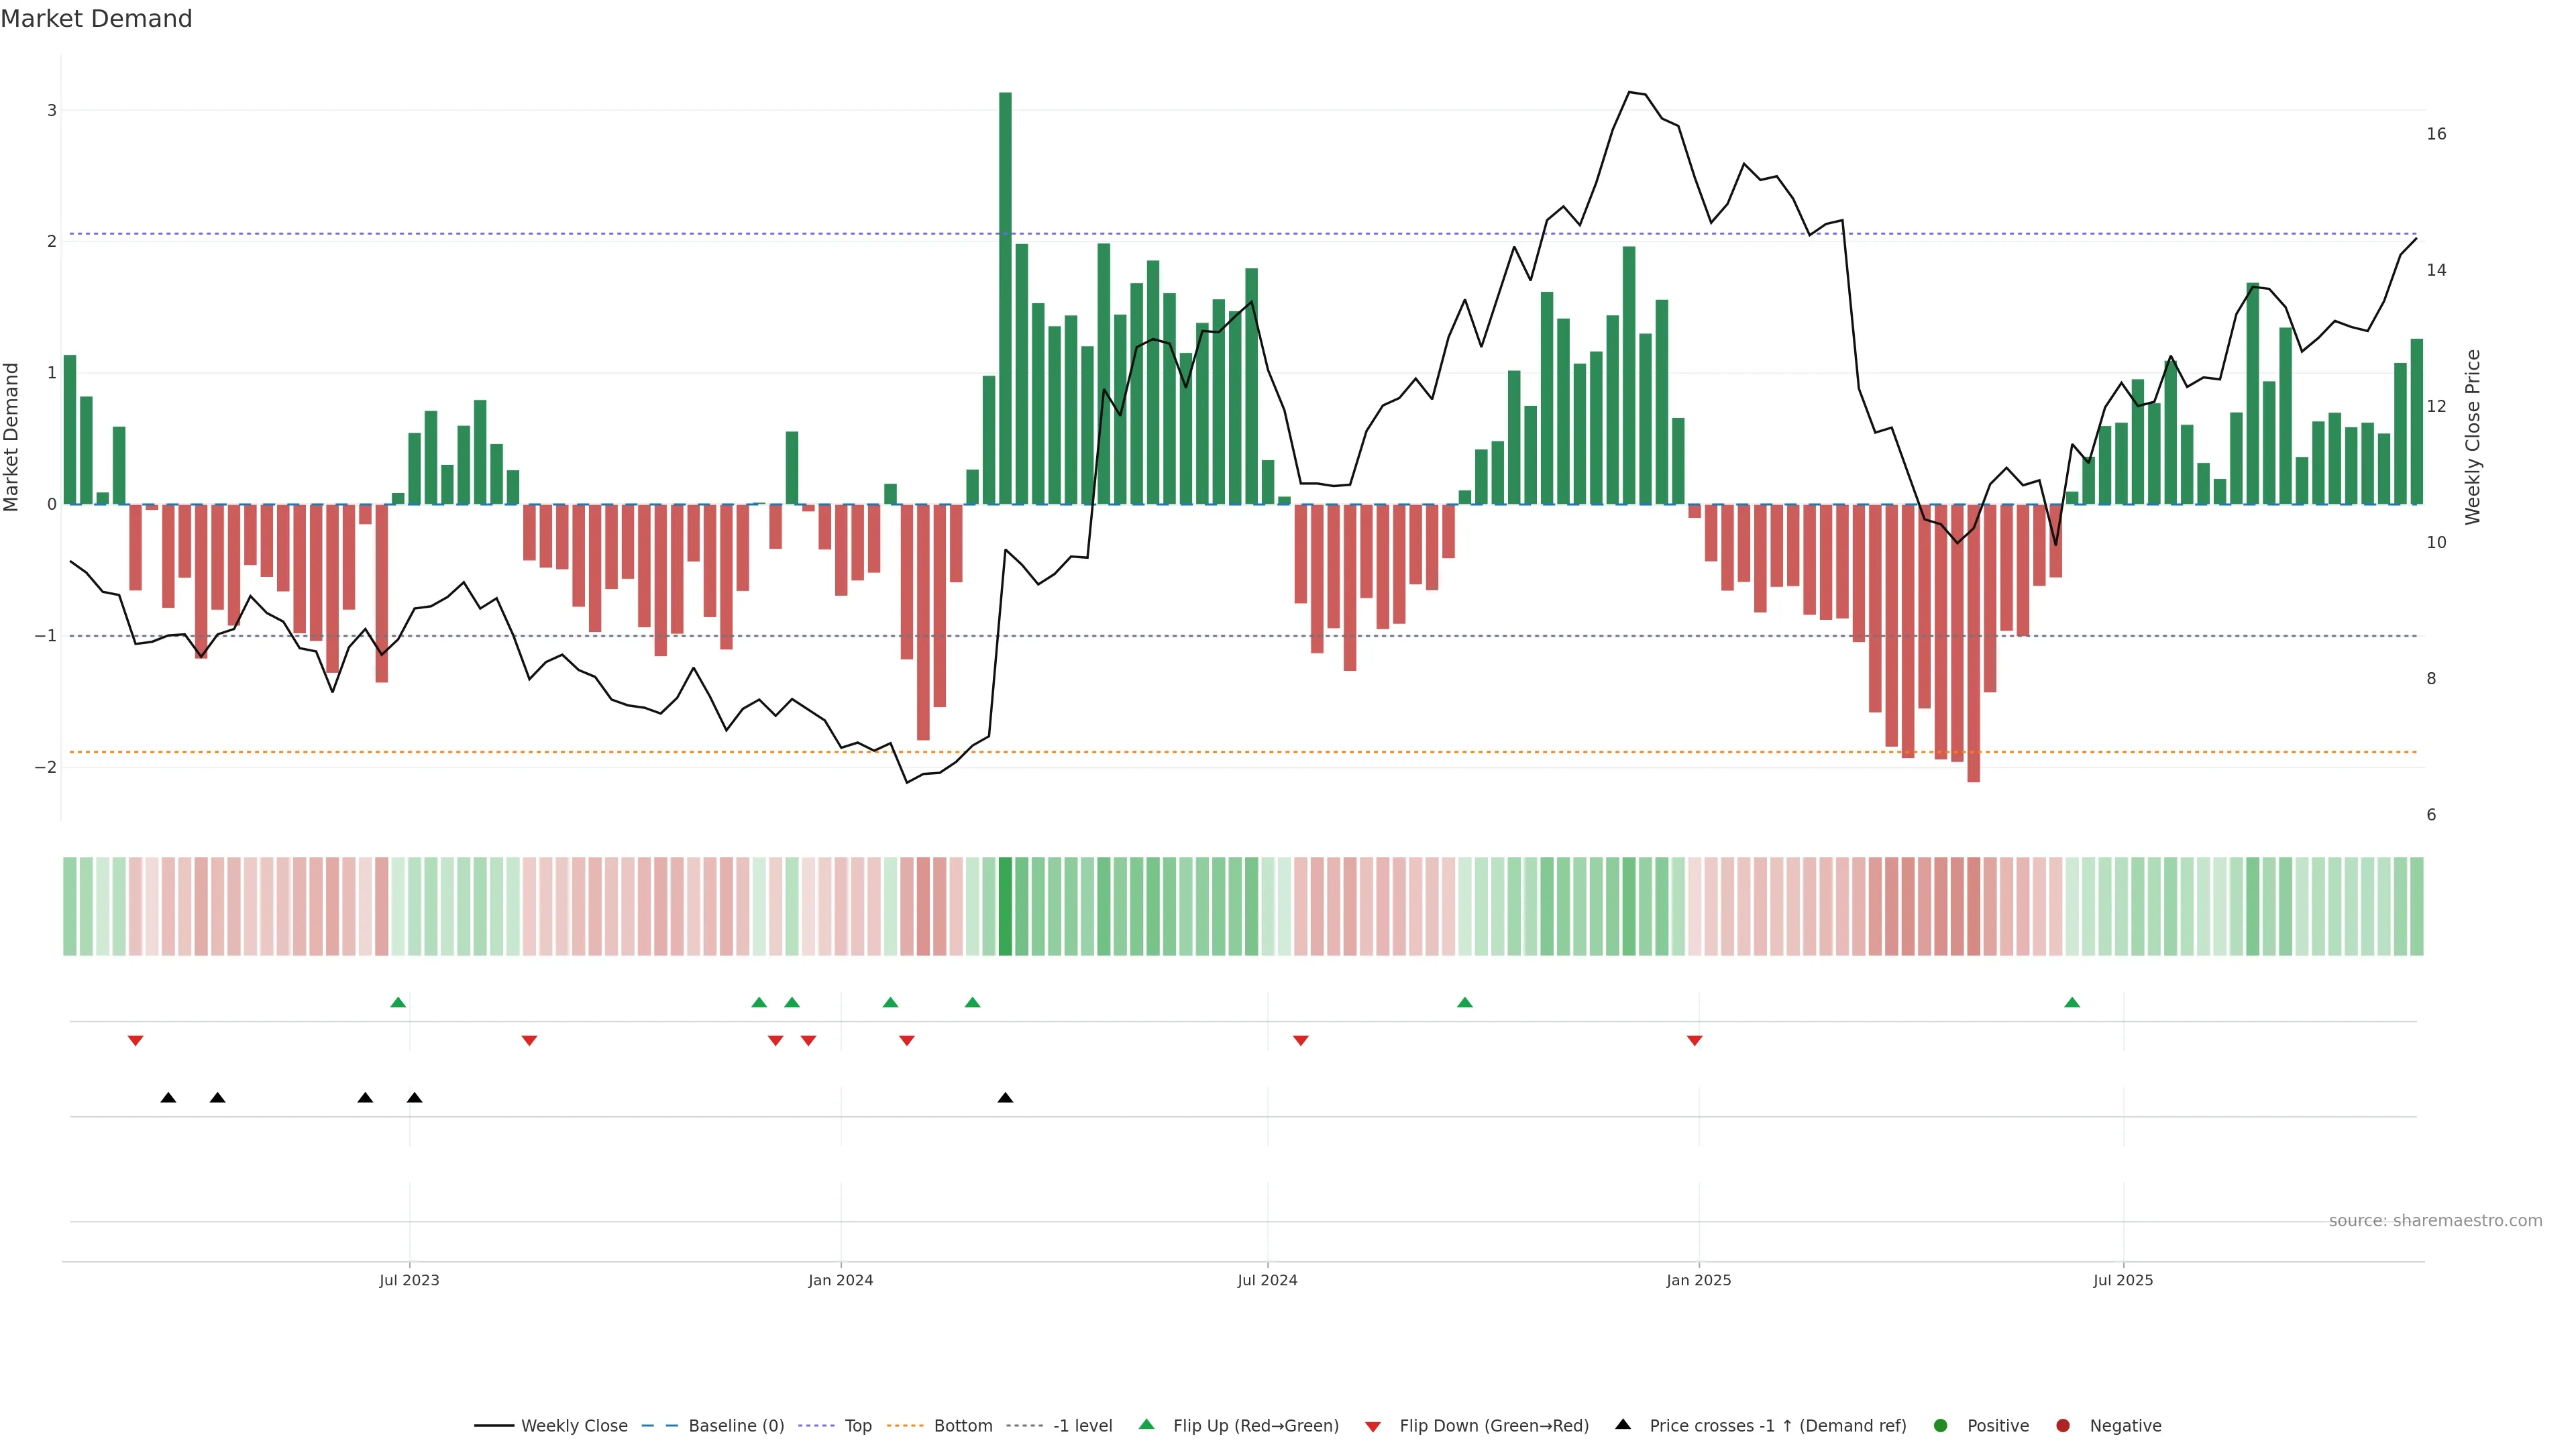This screenshot has width=2576, height=1449.
Task: Click the Market Demand chart title
Action: tap(96, 19)
